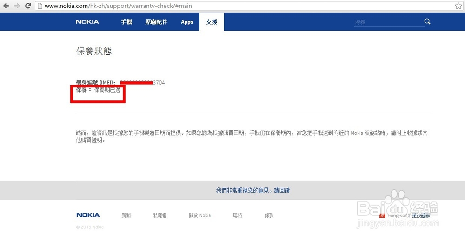Open the 私隱權 footer link

point(160,216)
